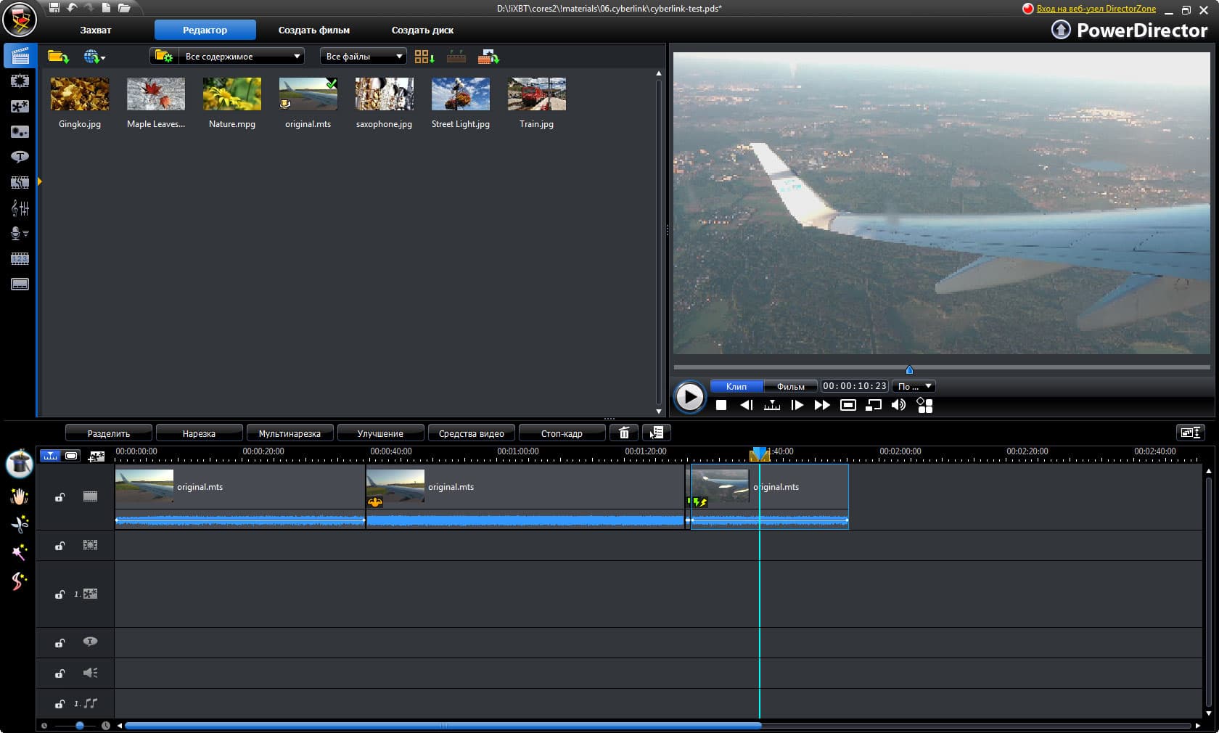Image resolution: width=1219 pixels, height=733 pixels.
Task: Click the Разделить button
Action: coord(109,433)
